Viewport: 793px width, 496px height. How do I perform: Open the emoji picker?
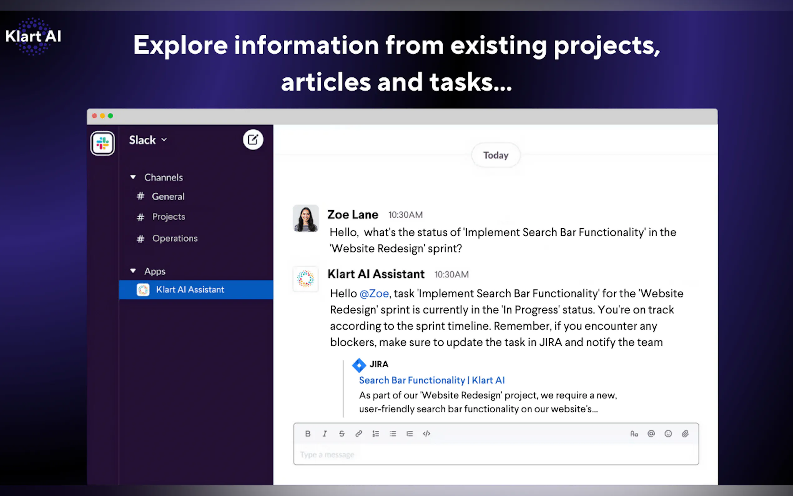668,434
